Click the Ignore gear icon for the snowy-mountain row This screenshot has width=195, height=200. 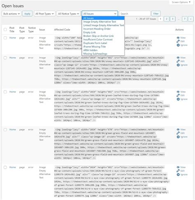(x=178, y=65)
